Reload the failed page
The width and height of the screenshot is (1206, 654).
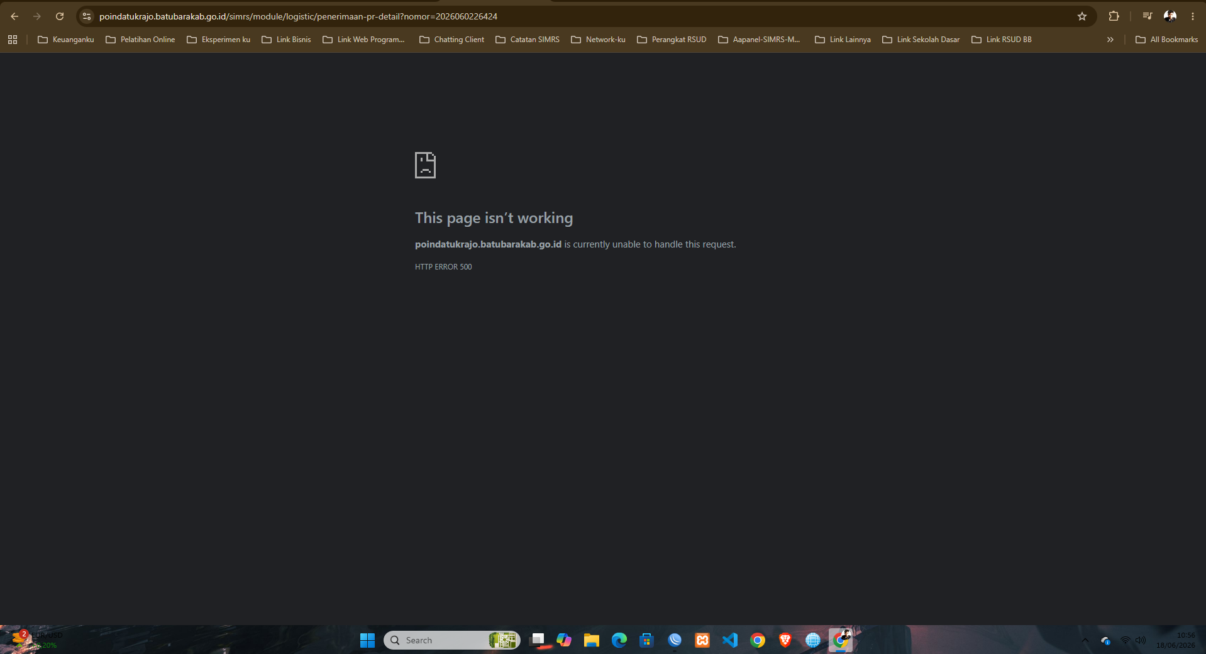point(60,16)
